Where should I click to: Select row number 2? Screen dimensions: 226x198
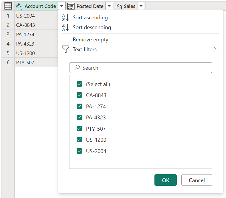point(8,25)
